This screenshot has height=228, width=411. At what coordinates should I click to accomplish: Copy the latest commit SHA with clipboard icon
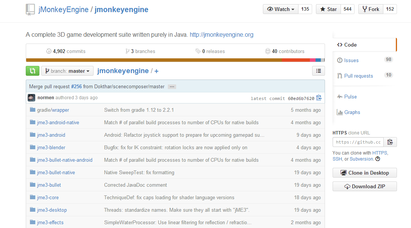click(319, 98)
